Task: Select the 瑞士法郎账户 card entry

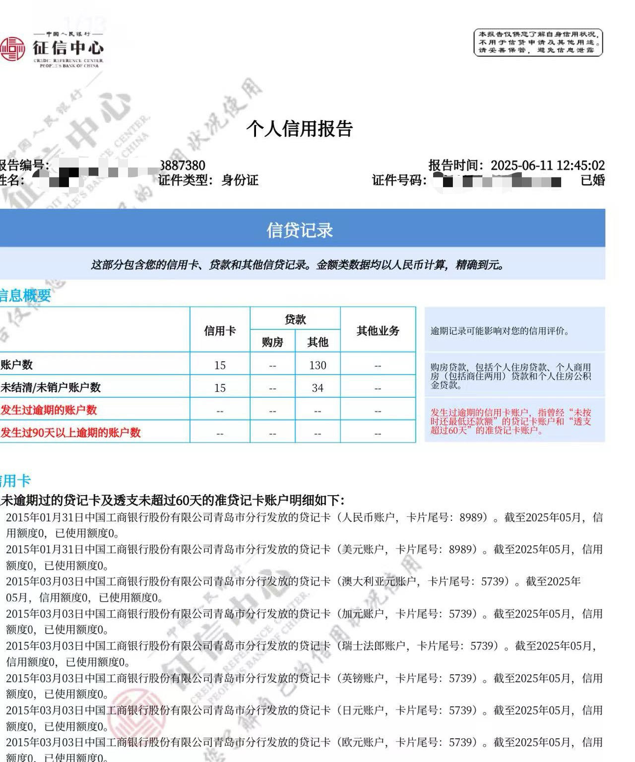Action: (301, 653)
